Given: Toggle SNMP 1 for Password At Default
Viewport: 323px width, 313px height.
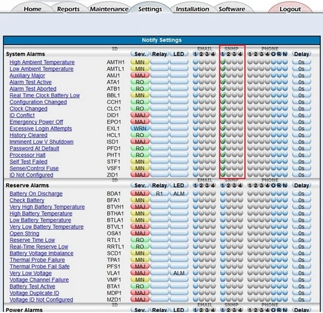Looking at the screenshot, I should [223, 148].
